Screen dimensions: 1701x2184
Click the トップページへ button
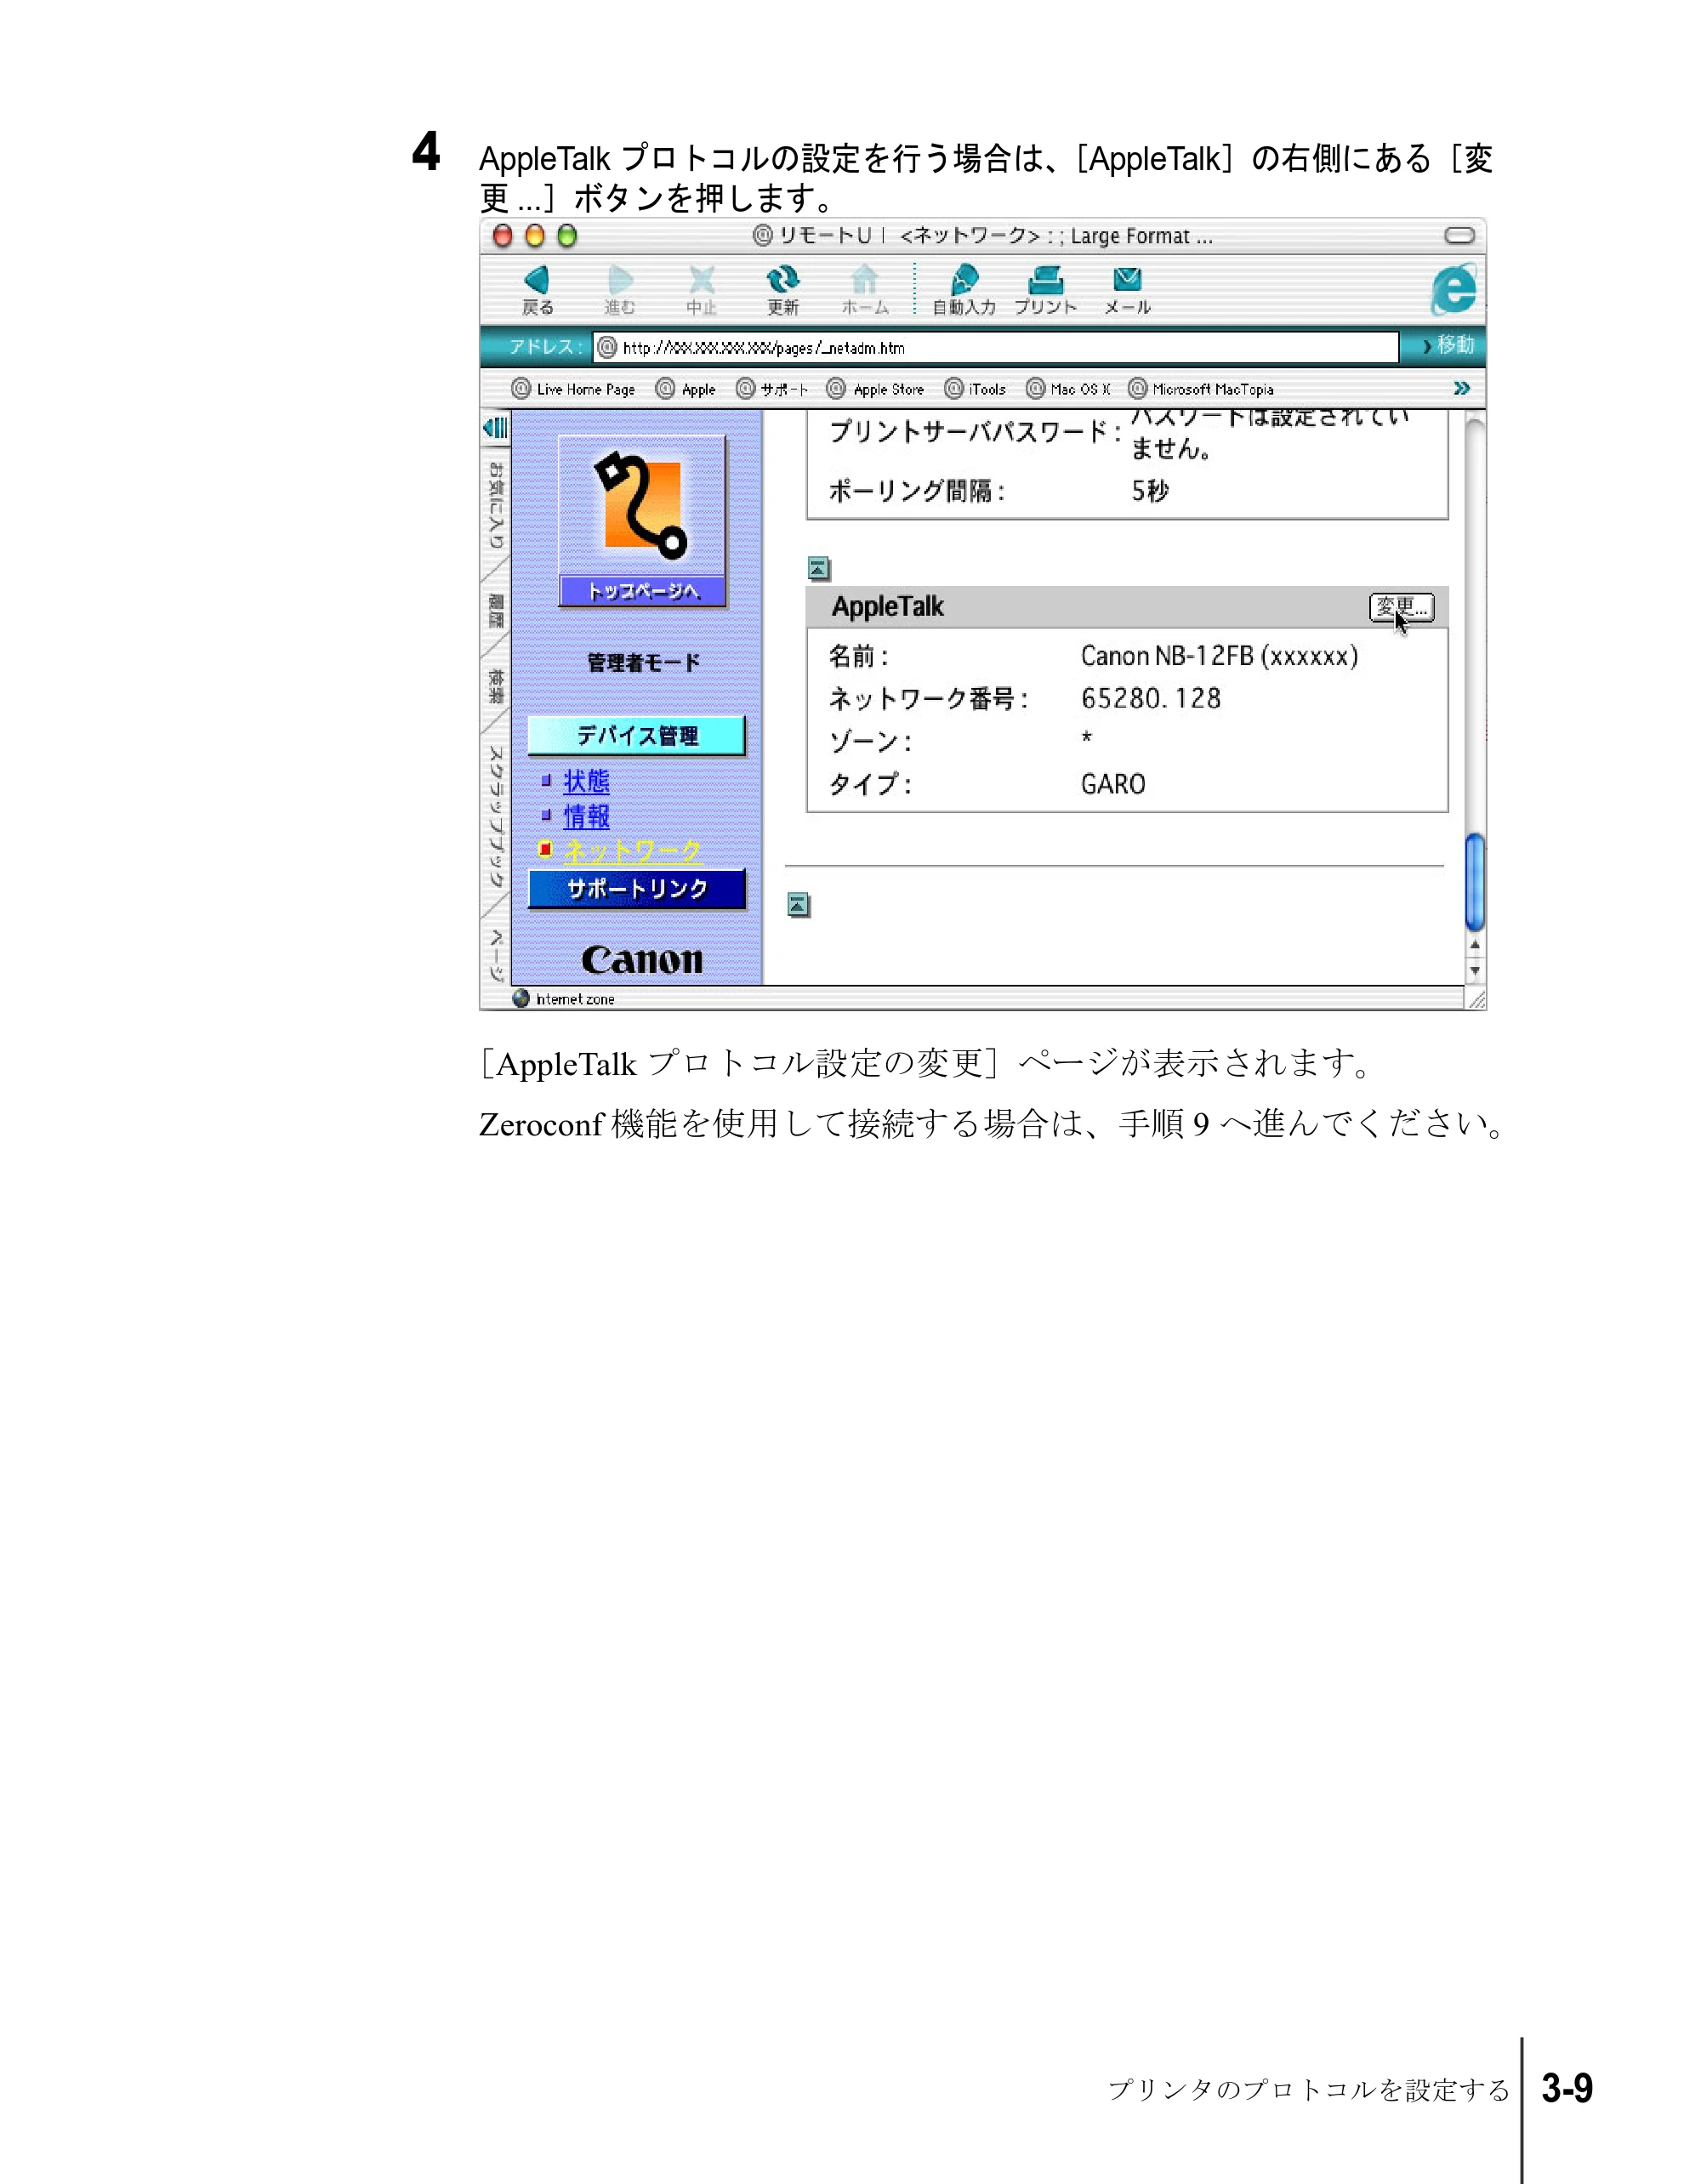(642, 591)
